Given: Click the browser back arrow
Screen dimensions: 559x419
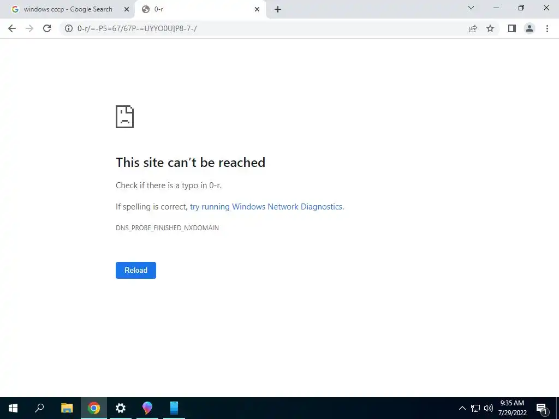Looking at the screenshot, I should pos(12,28).
